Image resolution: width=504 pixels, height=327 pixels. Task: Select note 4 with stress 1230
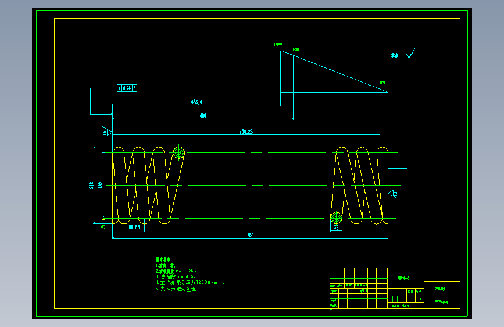click(190, 282)
